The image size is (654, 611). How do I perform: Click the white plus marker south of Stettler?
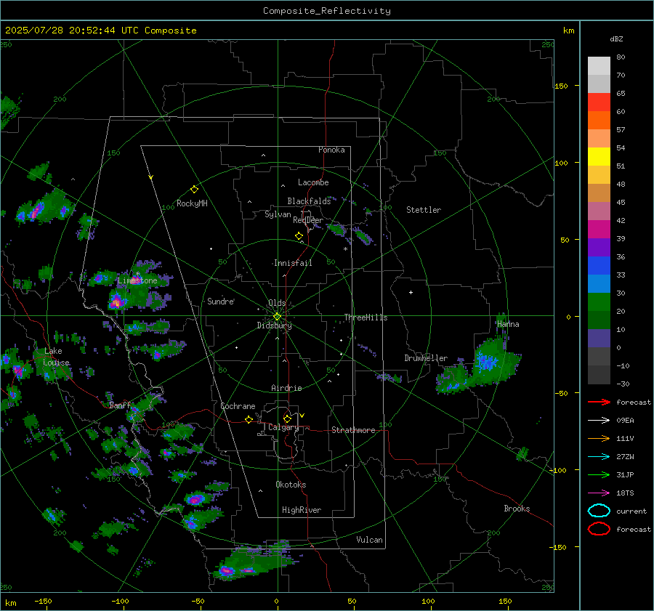(x=411, y=292)
